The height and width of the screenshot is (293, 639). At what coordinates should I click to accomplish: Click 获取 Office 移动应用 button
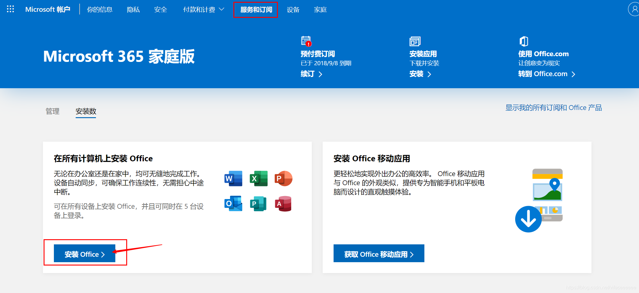(379, 253)
